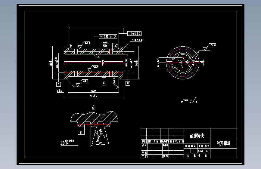Click the detail view title I 2:1
The height and width of the screenshot is (169, 261).
click(x=94, y=107)
